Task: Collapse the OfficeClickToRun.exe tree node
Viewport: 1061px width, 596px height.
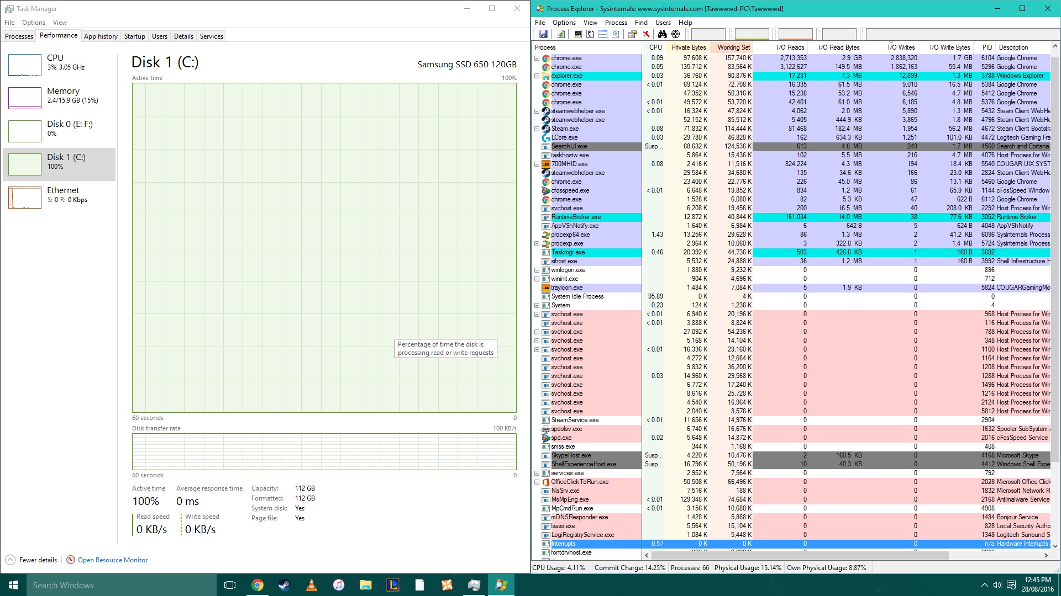Action: coord(537,482)
